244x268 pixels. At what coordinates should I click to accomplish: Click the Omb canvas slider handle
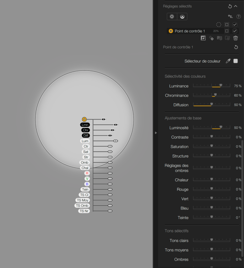coord(110,163)
